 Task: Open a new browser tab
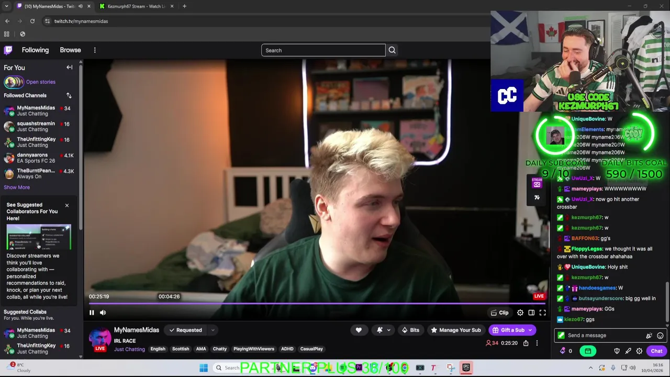pyautogui.click(x=184, y=6)
